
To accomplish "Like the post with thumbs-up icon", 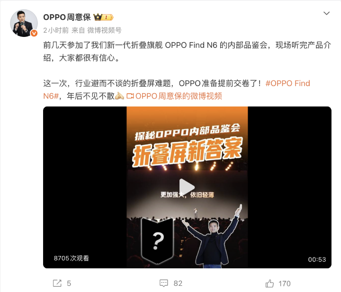I will point(269,283).
